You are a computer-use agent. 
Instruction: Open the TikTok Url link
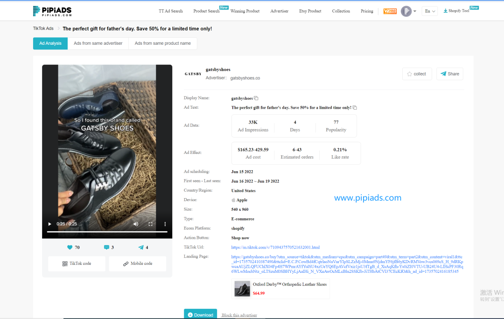275,247
